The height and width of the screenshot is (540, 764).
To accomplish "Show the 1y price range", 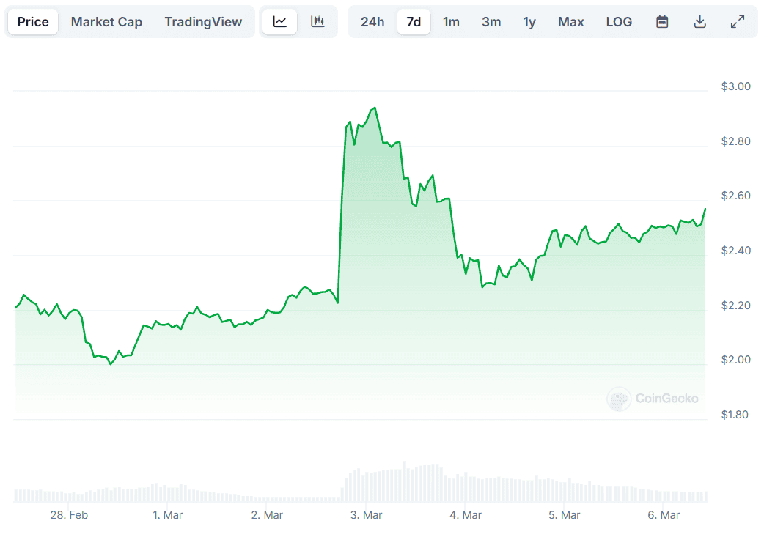I will 529,22.
